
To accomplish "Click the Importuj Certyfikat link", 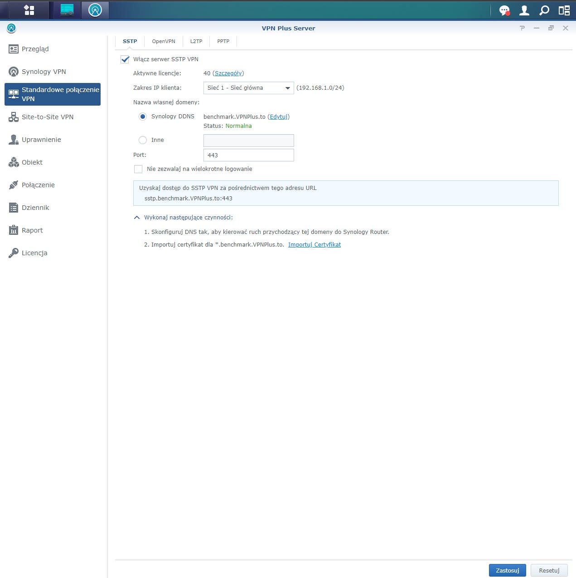I will click(315, 245).
